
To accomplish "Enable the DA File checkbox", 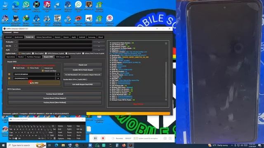I will click(x=16, y=46).
